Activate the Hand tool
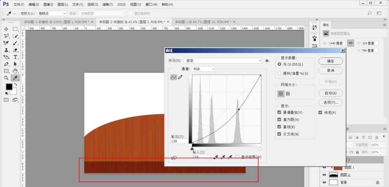This screenshot has height=187, width=389. tap(16, 71)
